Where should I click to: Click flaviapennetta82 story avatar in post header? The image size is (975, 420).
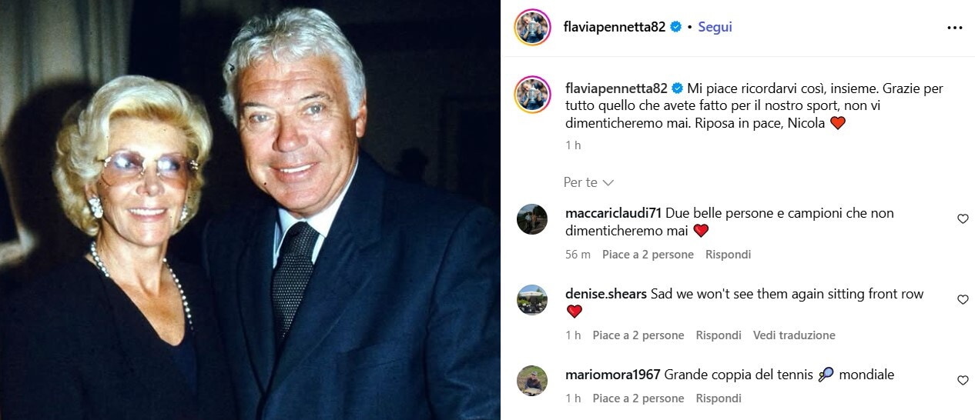point(532,28)
